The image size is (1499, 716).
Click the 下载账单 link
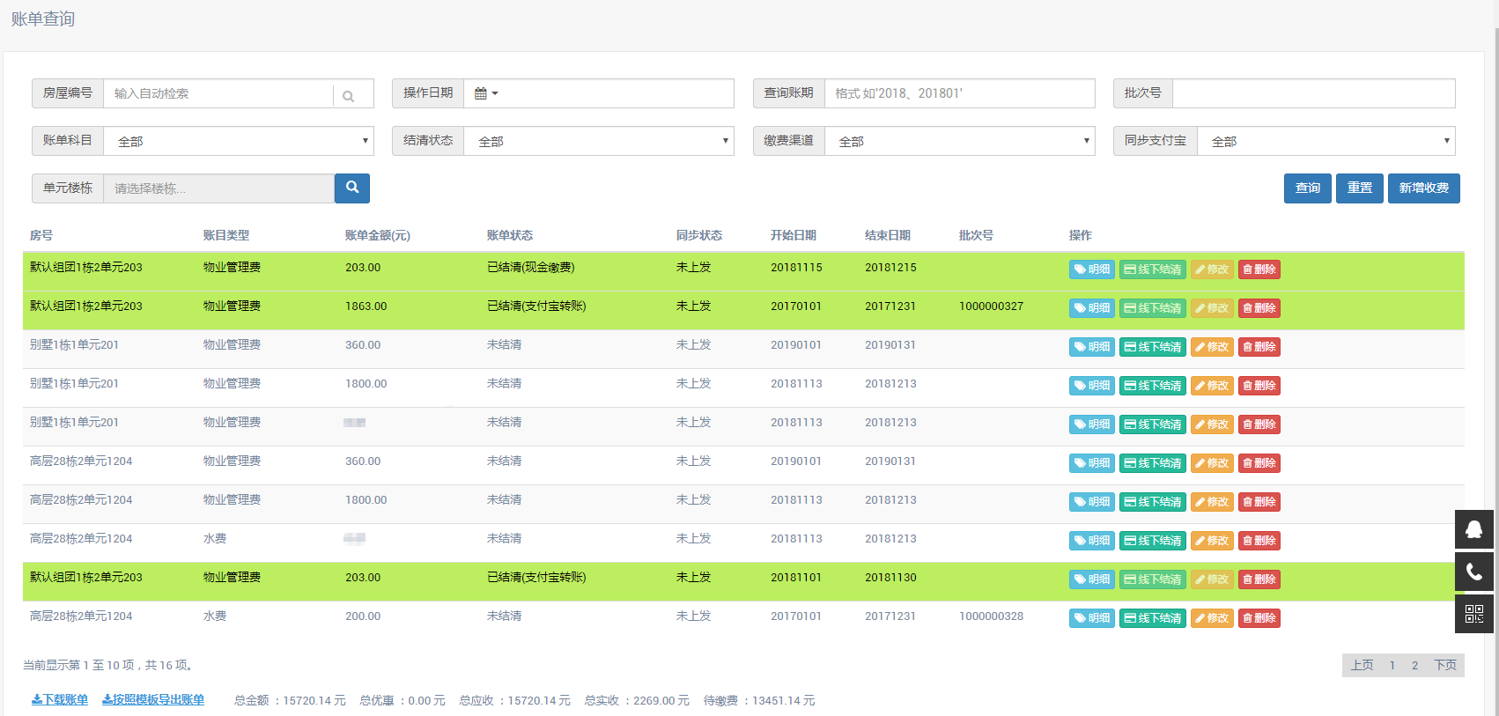point(60,700)
